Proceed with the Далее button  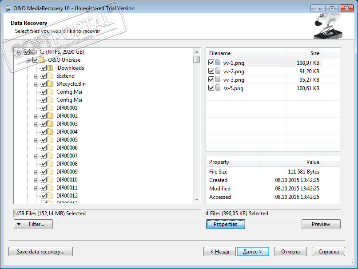pos(253,251)
